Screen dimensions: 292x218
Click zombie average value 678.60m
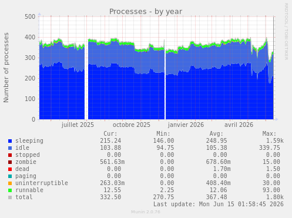click(219, 162)
